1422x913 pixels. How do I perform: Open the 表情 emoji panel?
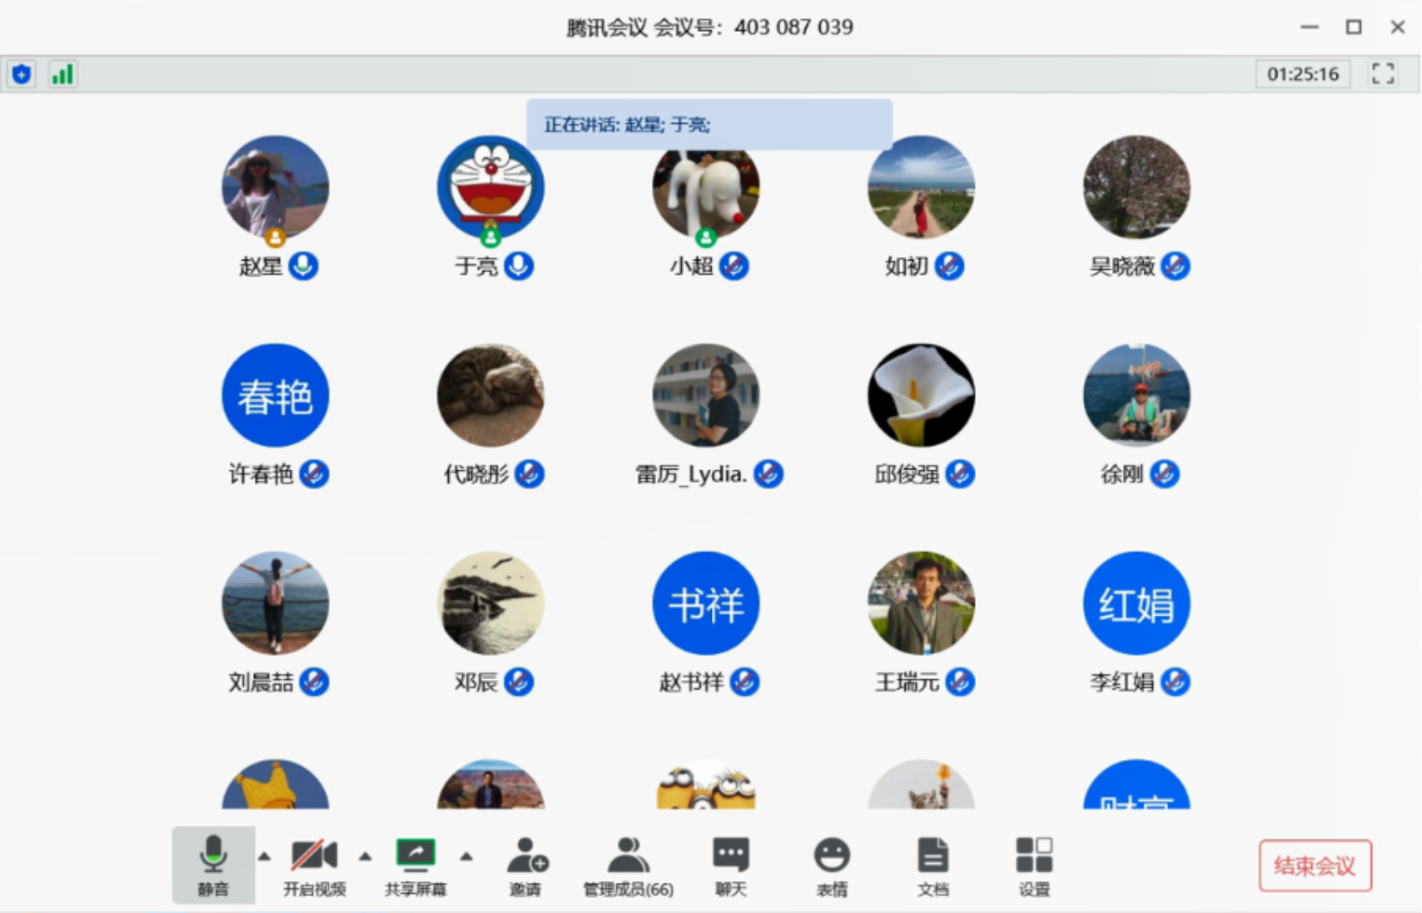point(832,865)
